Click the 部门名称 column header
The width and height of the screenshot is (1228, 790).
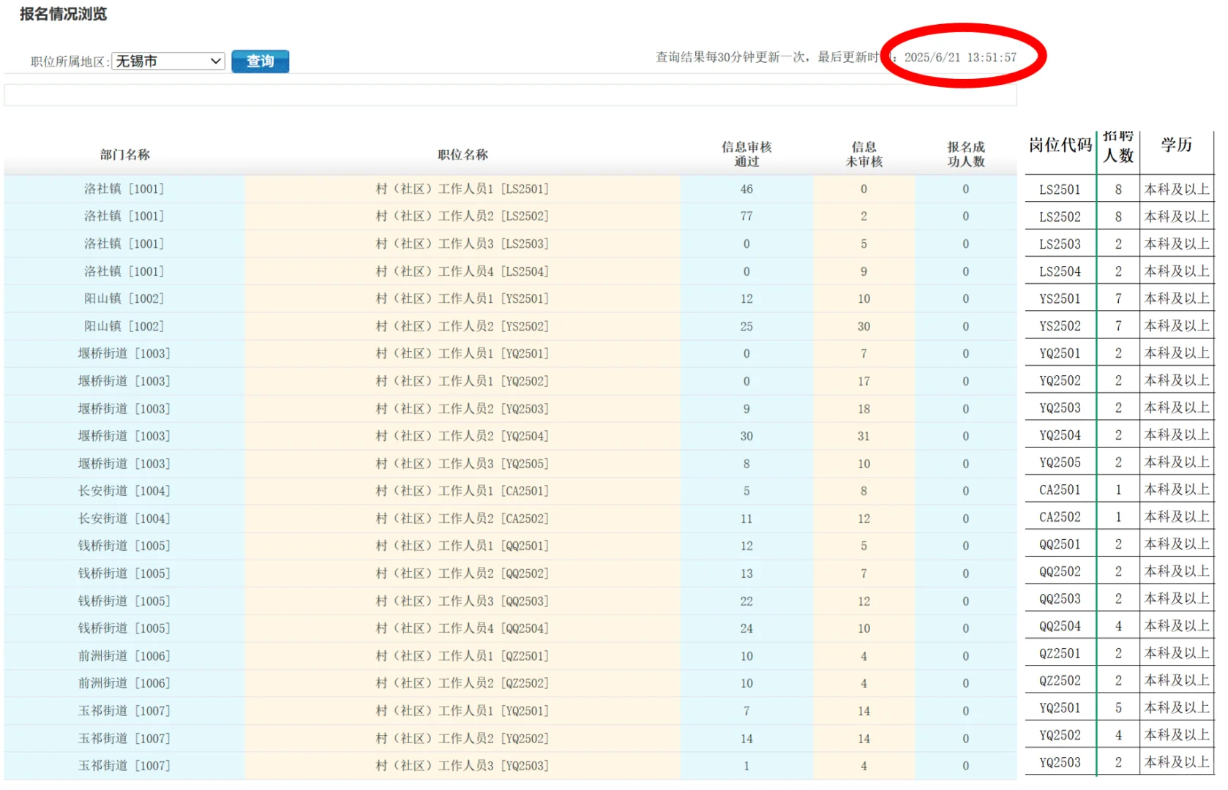coord(124,154)
